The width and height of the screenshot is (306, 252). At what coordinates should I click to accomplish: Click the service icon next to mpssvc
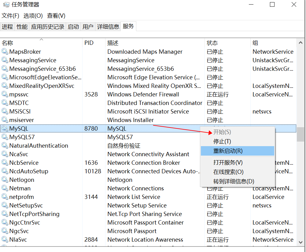[5, 94]
